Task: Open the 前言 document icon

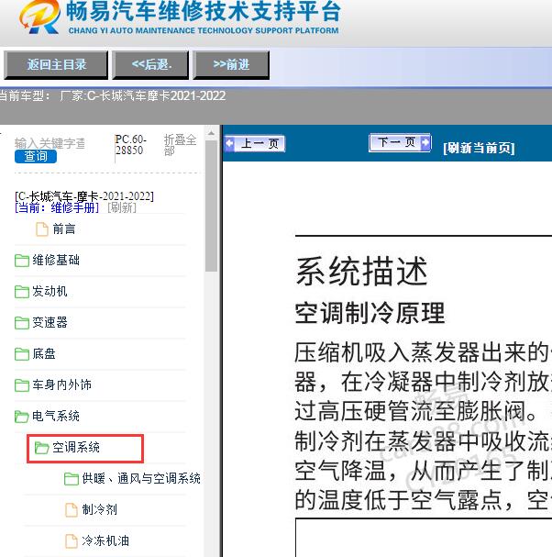Action: pyautogui.click(x=42, y=229)
